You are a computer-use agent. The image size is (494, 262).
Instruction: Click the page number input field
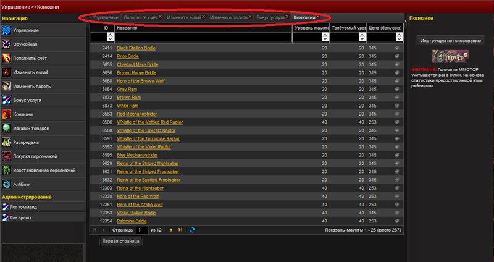(x=142, y=230)
